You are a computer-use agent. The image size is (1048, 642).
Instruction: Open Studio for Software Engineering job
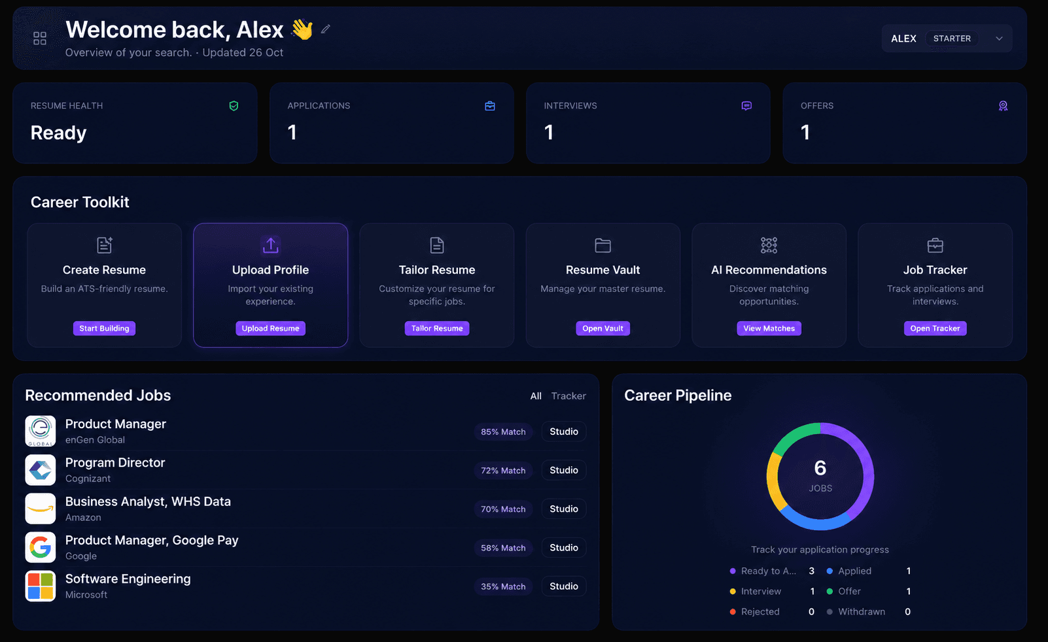tap(564, 586)
